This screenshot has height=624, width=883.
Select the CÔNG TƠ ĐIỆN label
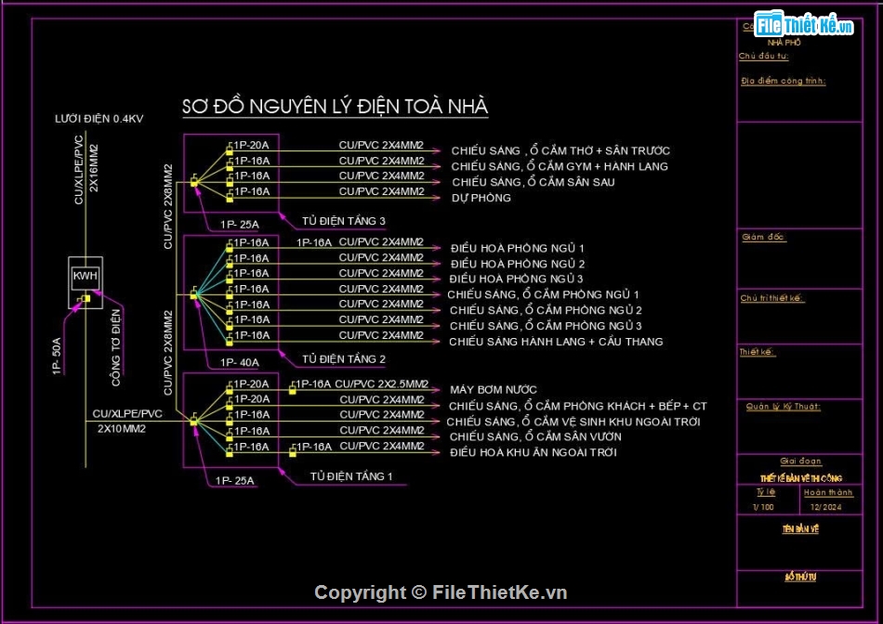[116, 347]
